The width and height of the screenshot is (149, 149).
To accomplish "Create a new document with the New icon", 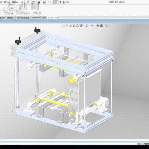I will pos(28,2).
